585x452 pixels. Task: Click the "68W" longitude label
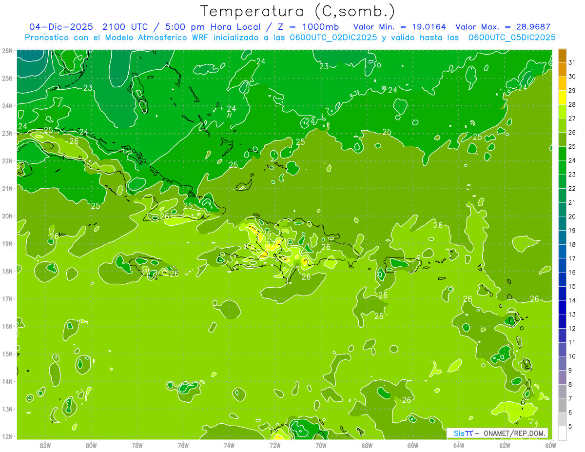click(367, 445)
